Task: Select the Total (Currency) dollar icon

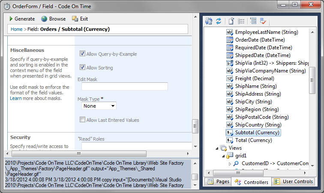Action: pos(230,140)
